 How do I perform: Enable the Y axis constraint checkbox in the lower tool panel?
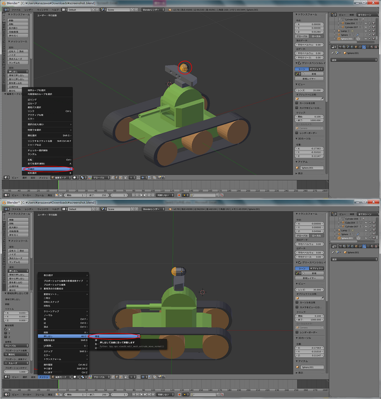(6, 333)
